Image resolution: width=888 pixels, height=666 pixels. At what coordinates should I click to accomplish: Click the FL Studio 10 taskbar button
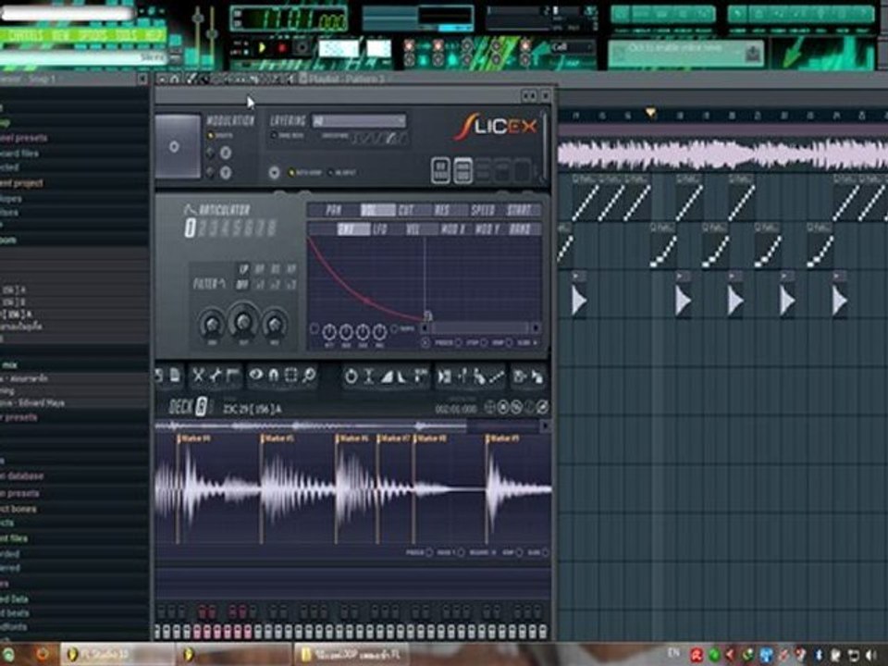click(117, 655)
